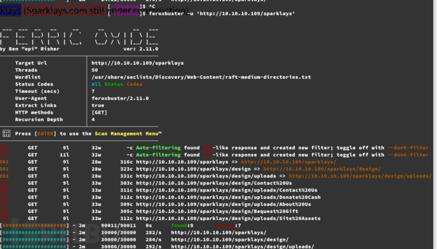Click the '303c' size value
Image resolution: width=437 pixels, height=249 pixels.
126,183
